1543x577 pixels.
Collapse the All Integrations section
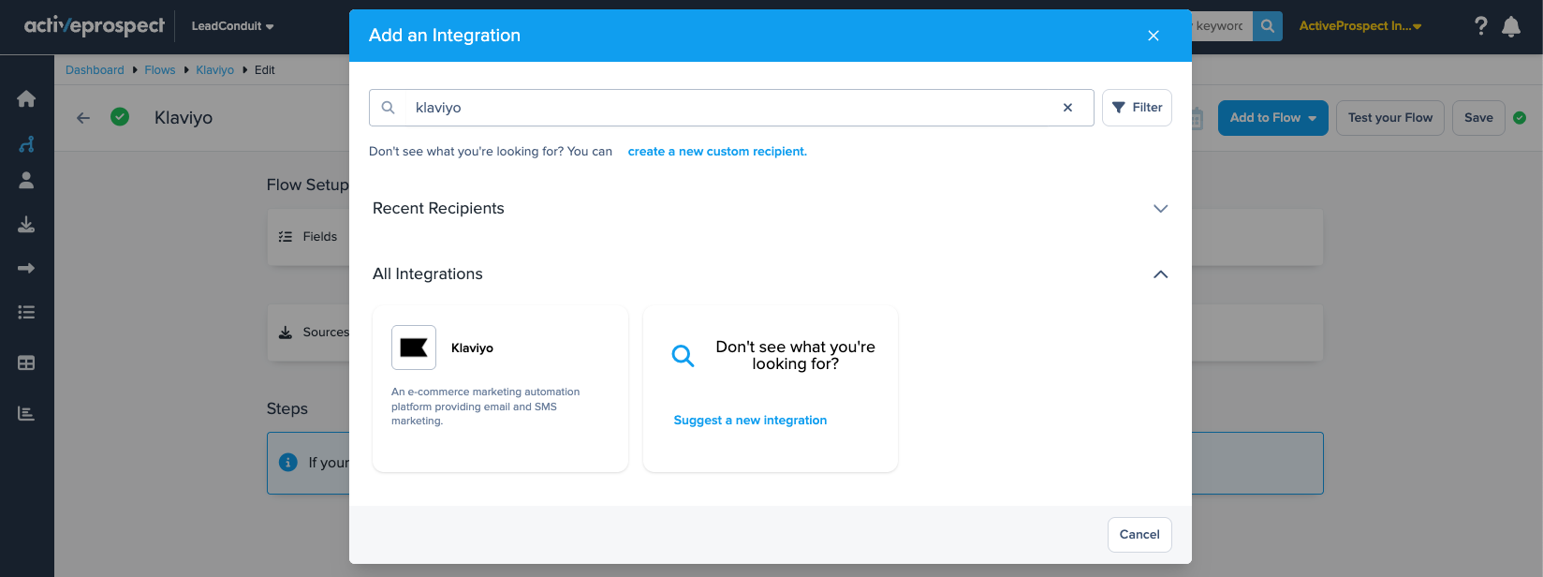[1160, 274]
